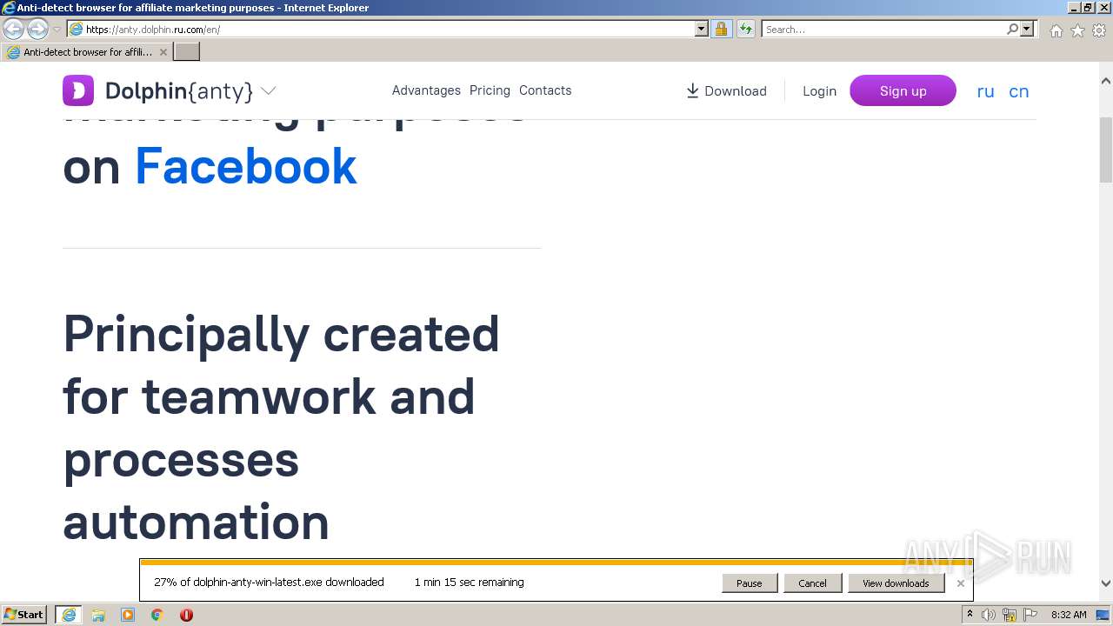Click the search magnifier icon
1113x626 pixels.
tap(1013, 30)
